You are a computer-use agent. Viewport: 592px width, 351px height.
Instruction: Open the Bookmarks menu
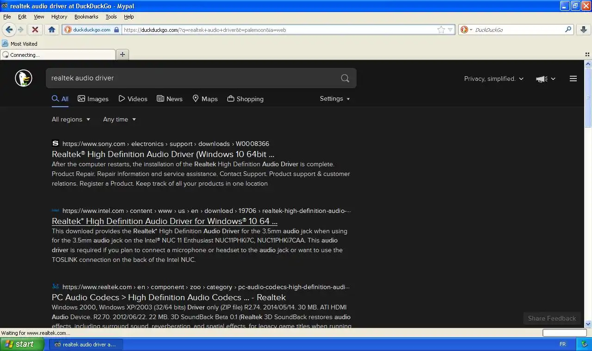[x=86, y=17]
